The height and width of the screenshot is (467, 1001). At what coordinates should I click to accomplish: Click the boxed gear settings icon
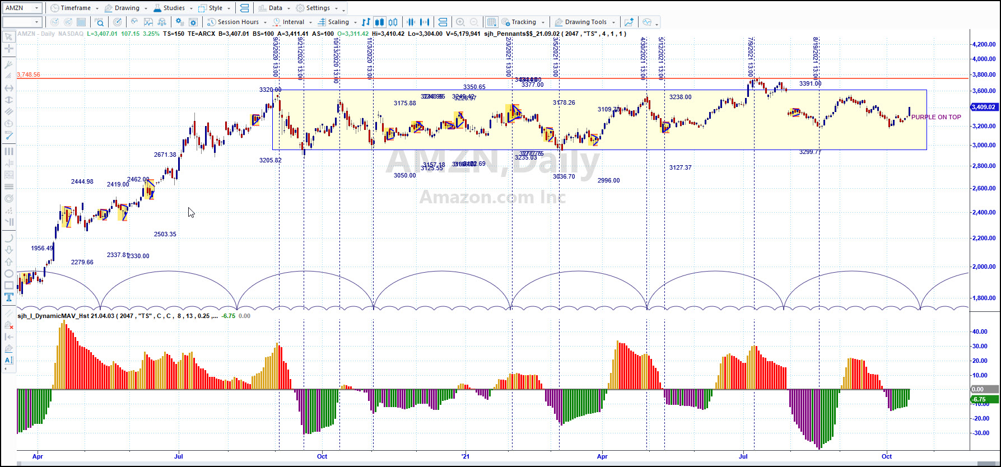[193, 22]
